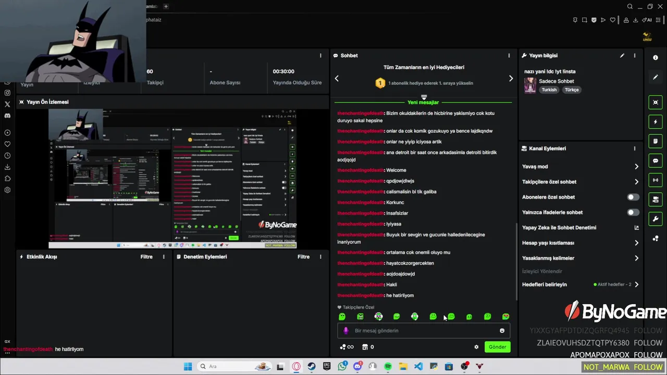Click the chat scrollbar
667x375 pixels.
(x=516, y=262)
